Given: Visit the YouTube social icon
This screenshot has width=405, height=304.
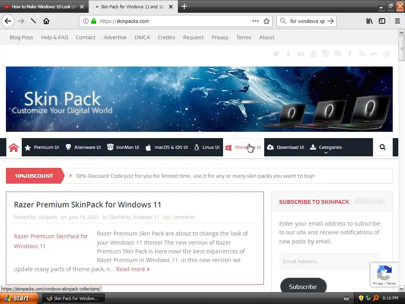Looking at the screenshot, I should [313, 53].
